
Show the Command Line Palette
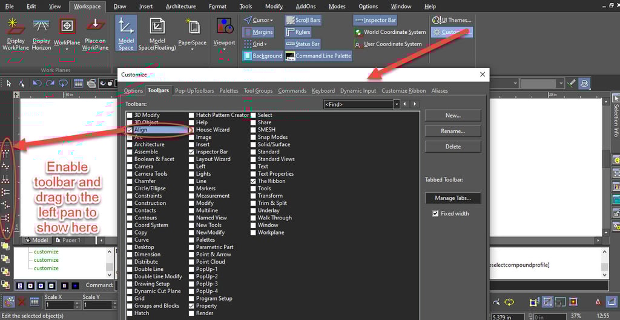coord(318,56)
